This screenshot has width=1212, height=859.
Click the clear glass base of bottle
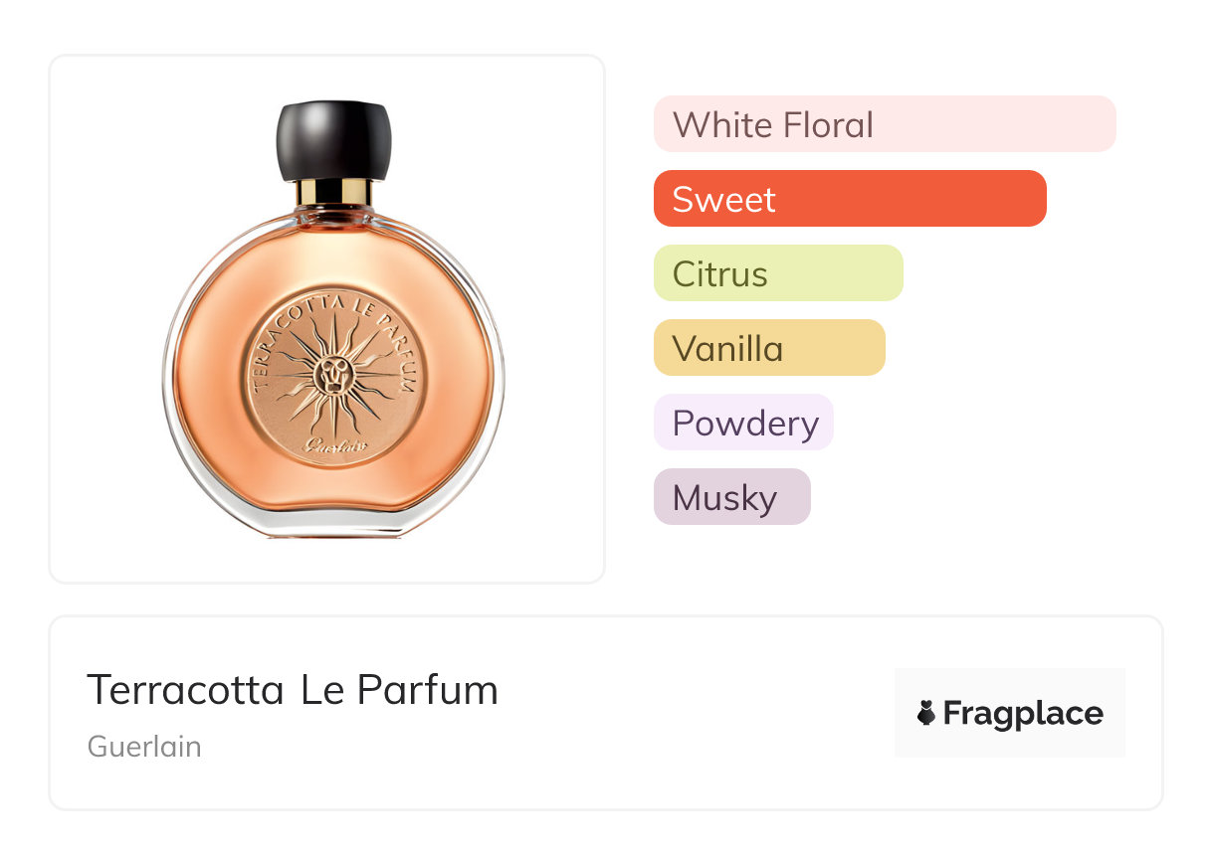(333, 521)
